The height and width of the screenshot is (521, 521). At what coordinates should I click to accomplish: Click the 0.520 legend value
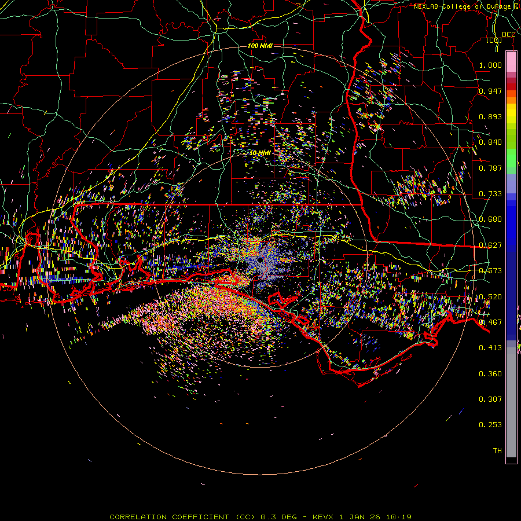click(490, 297)
